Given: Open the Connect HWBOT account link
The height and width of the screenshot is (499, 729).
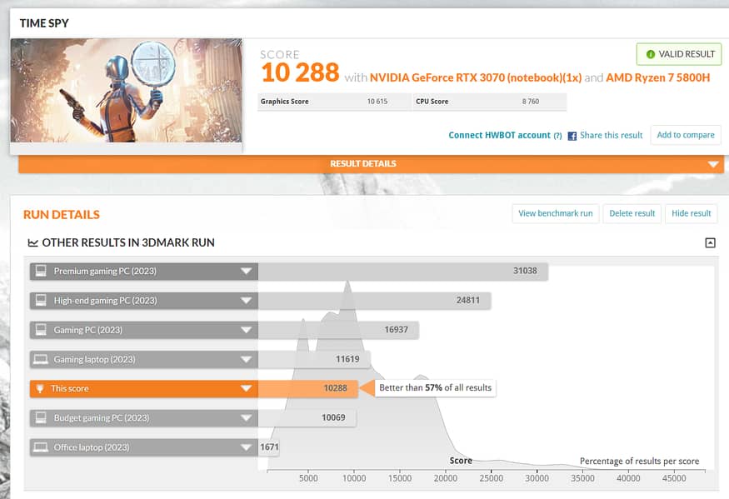Looking at the screenshot, I should coord(499,135).
